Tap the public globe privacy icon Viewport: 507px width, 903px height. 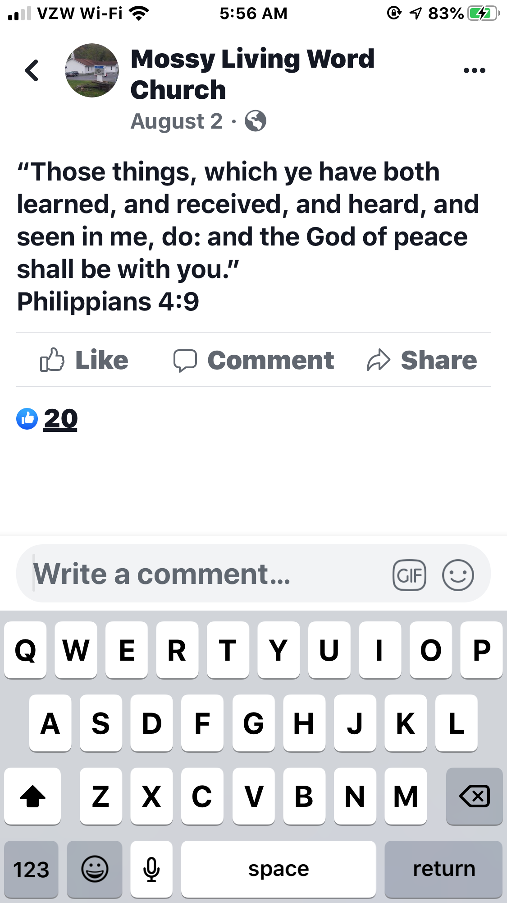coord(255,121)
